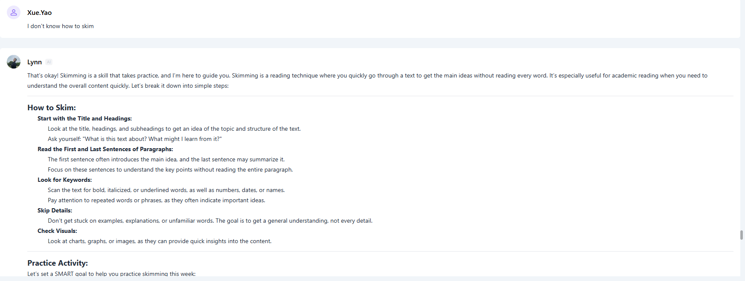
Task: Click the "Practice Activity:" heading
Action: 58,263
